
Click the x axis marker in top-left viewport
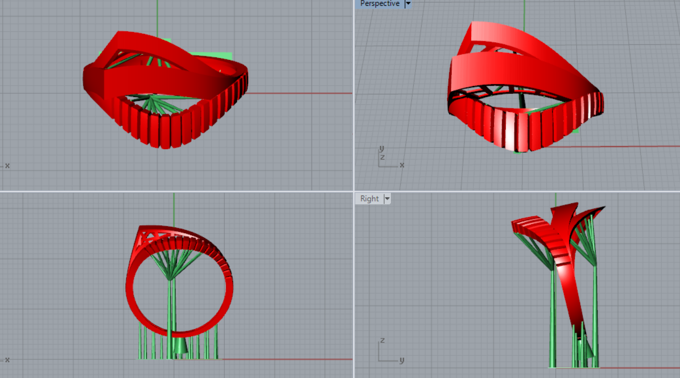point(6,166)
